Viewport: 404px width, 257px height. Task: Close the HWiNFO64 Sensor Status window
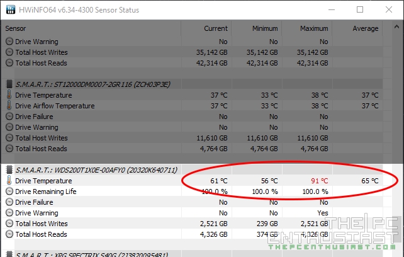coord(389,10)
